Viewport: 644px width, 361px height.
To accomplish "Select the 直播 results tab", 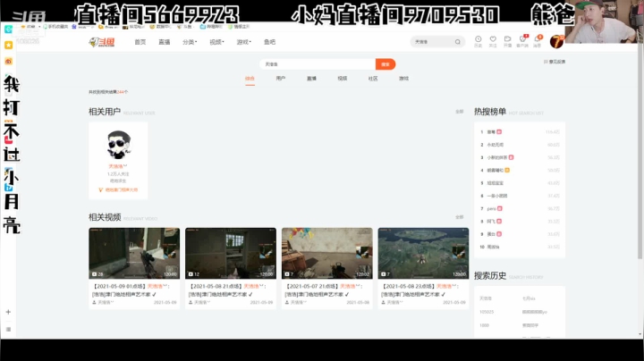I will (x=311, y=79).
